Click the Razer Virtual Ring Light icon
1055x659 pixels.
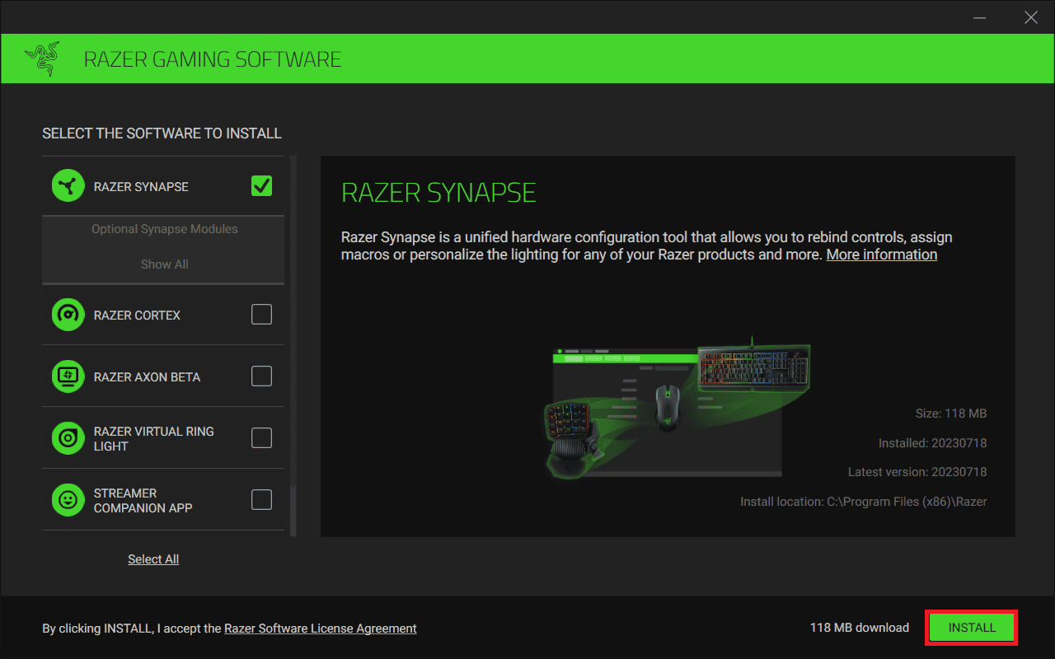pos(68,438)
